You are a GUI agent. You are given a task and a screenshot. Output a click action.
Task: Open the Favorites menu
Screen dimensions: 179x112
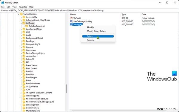click(23, 7)
